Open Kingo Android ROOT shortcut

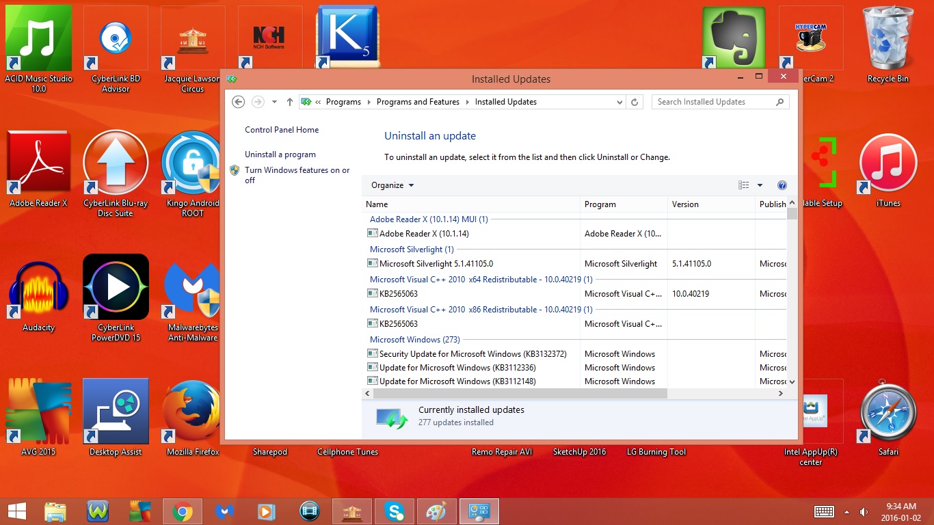193,174
